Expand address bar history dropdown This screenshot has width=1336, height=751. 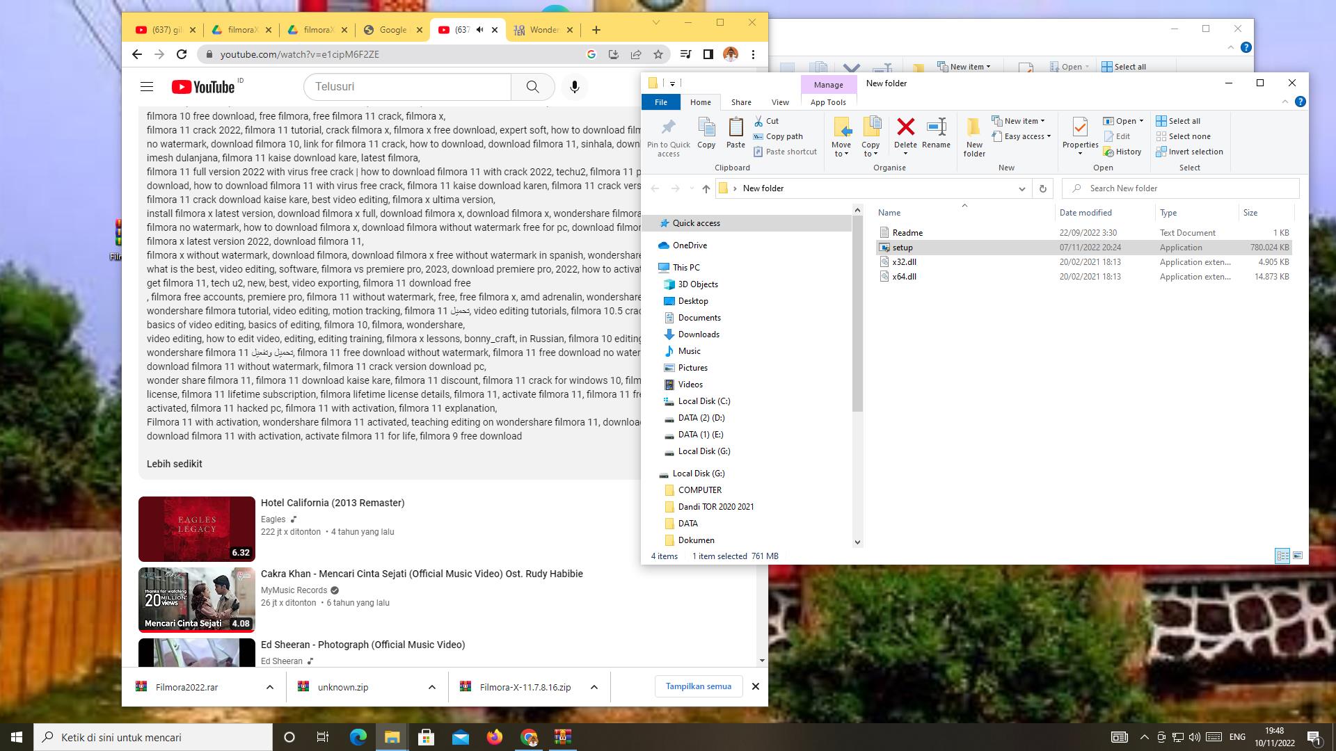pos(1021,188)
